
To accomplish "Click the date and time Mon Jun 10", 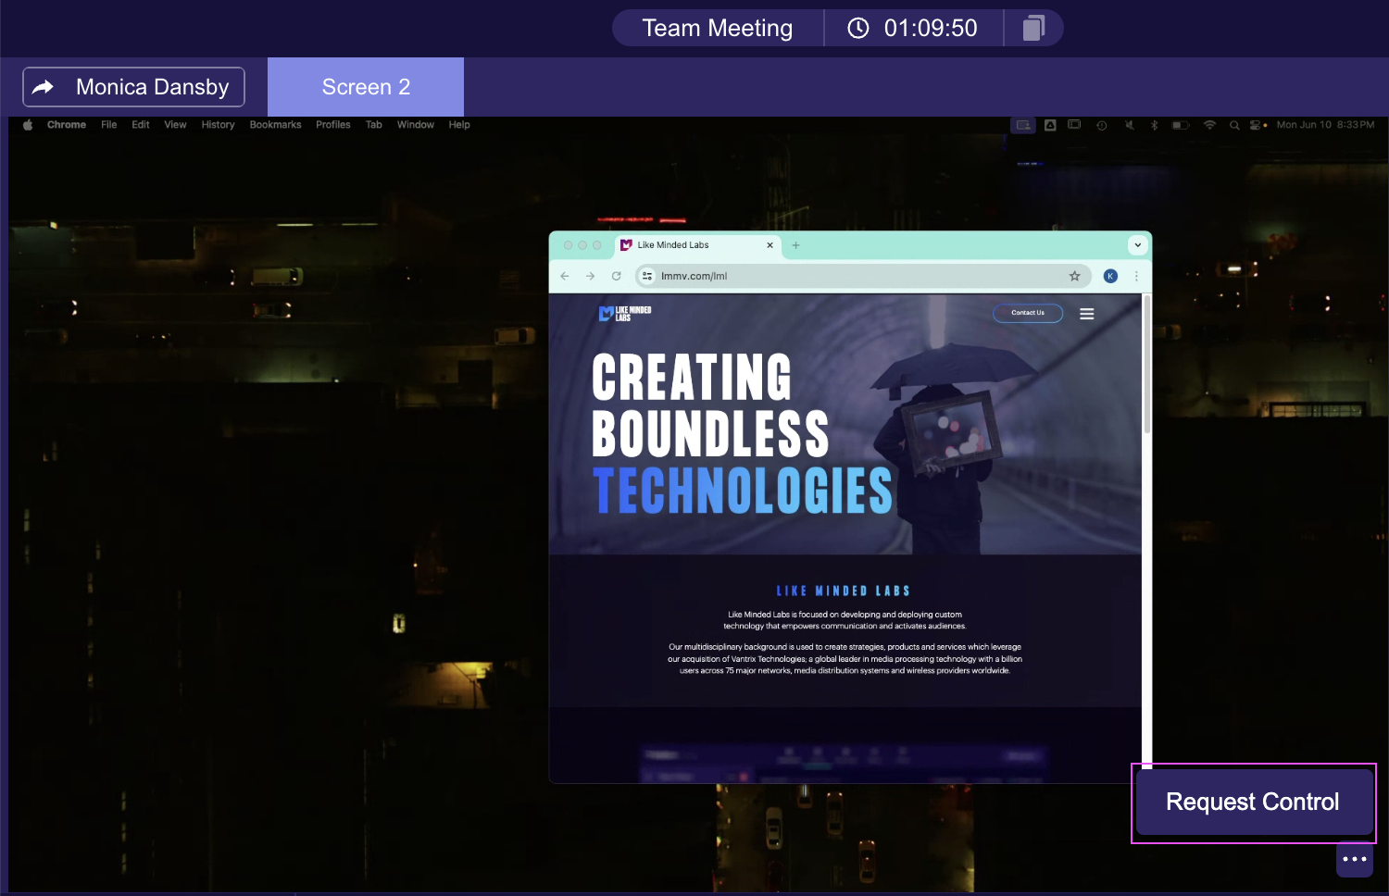I will (x=1325, y=125).
